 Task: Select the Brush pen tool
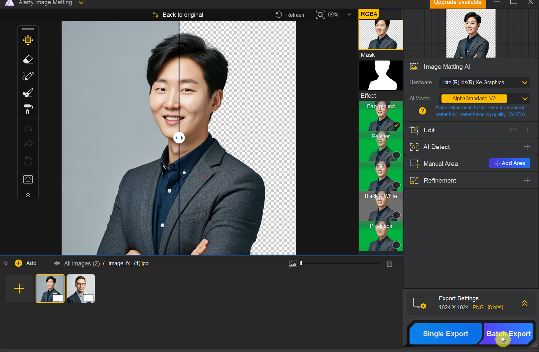(x=28, y=76)
